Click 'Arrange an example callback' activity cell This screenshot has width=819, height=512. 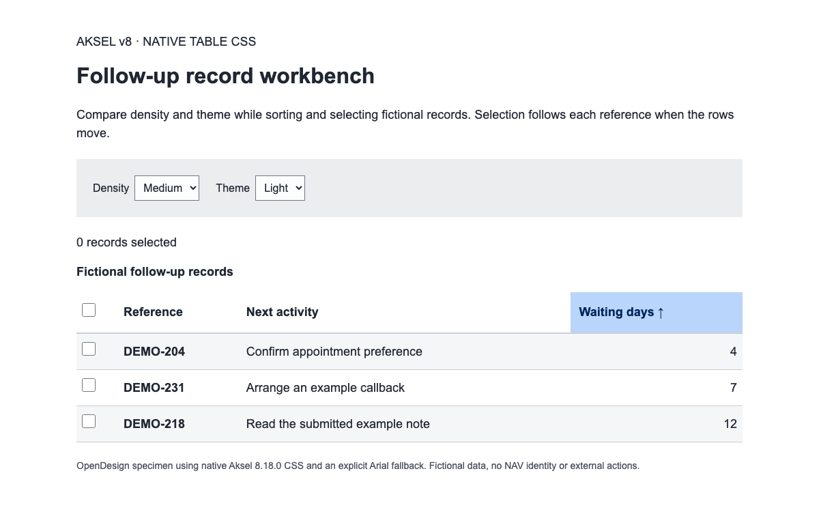click(326, 388)
